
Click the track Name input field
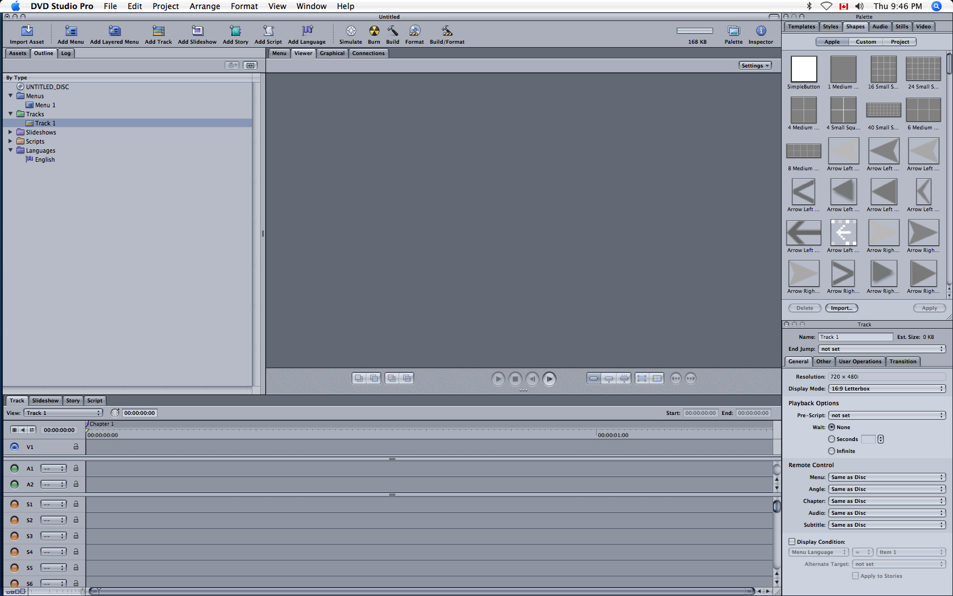pos(855,337)
